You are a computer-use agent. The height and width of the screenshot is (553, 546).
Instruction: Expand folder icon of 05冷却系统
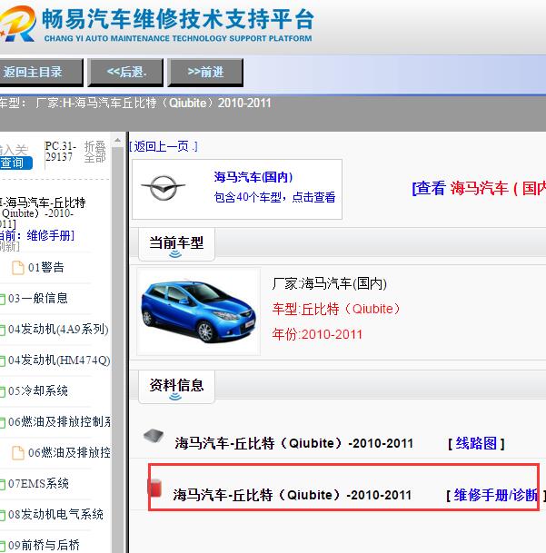coord(3,392)
